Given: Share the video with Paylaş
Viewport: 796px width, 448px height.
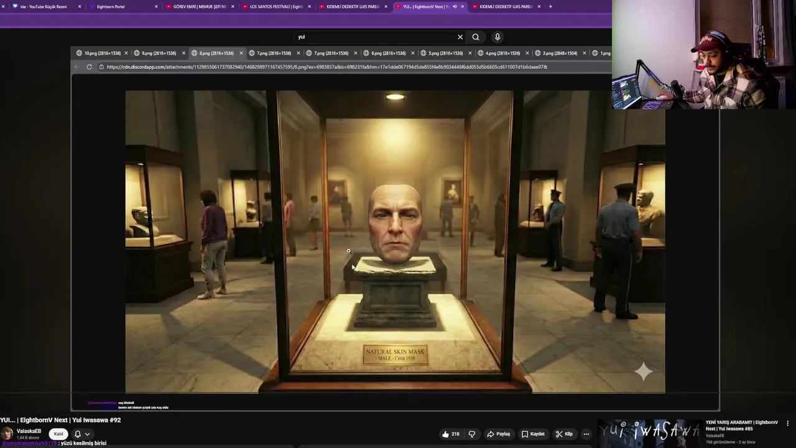Looking at the screenshot, I should pos(499,434).
